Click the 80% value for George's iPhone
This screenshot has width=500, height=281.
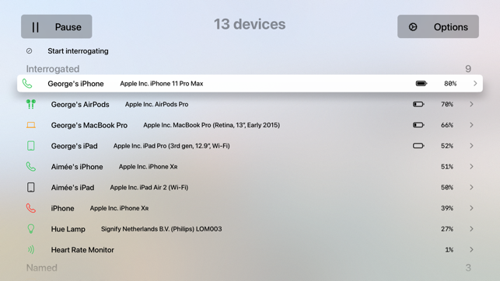450,83
